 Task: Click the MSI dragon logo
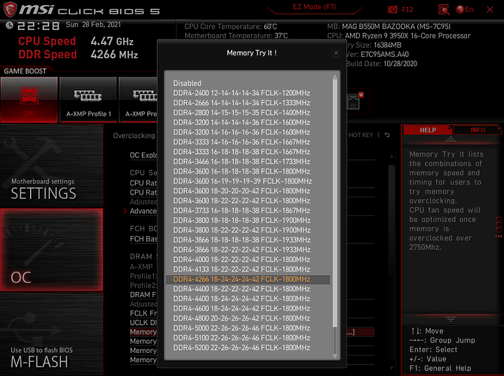10,10
